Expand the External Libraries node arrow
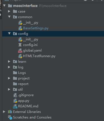 coord(4,112)
